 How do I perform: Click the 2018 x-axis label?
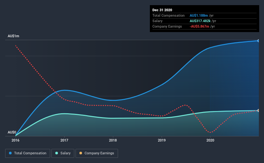click(x=113, y=140)
